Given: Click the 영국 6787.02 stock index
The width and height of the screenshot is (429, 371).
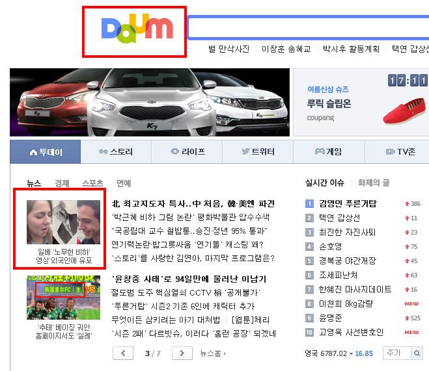Looking at the screenshot, I should pyautogui.click(x=339, y=353).
